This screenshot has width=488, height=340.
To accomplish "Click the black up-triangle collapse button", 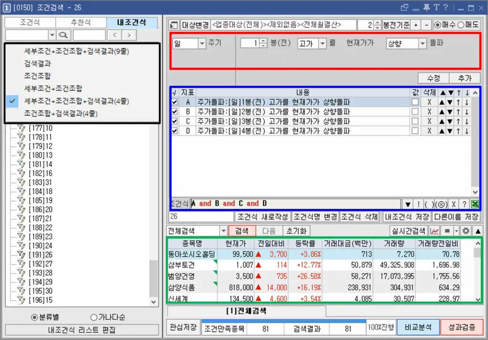I will [478, 231].
